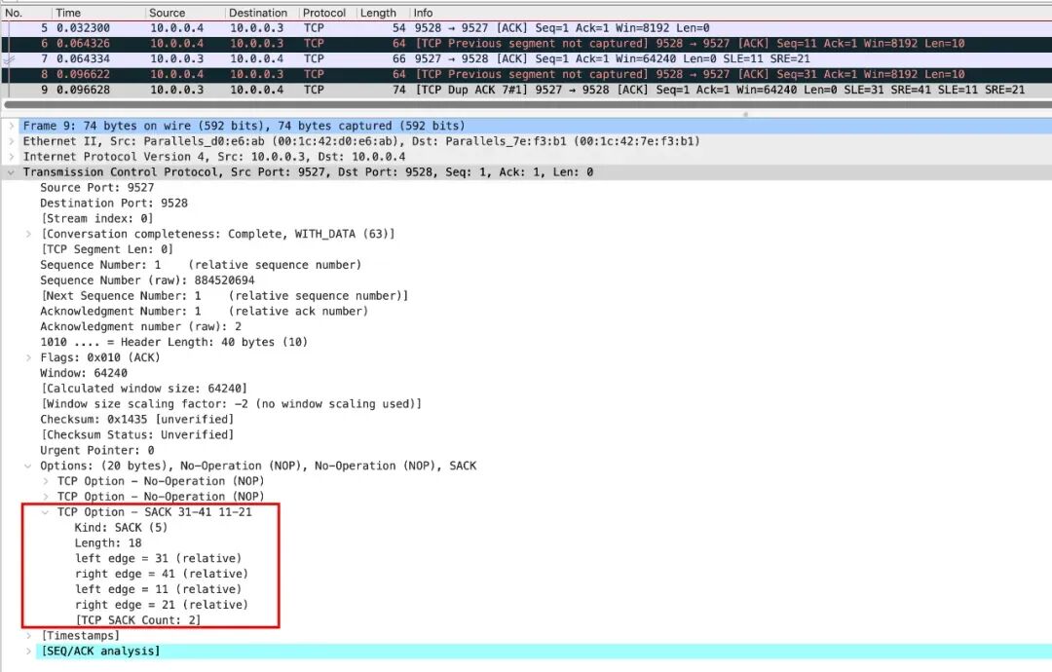The image size is (1052, 672).
Task: Select the Acknowledgment number (raw): 2 field
Action: [x=140, y=326]
